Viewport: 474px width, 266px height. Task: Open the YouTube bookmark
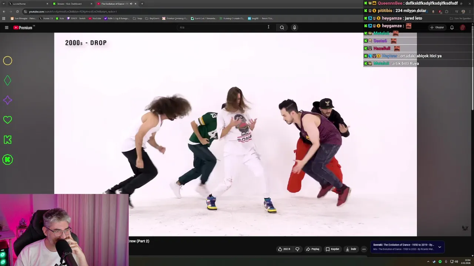(95, 18)
